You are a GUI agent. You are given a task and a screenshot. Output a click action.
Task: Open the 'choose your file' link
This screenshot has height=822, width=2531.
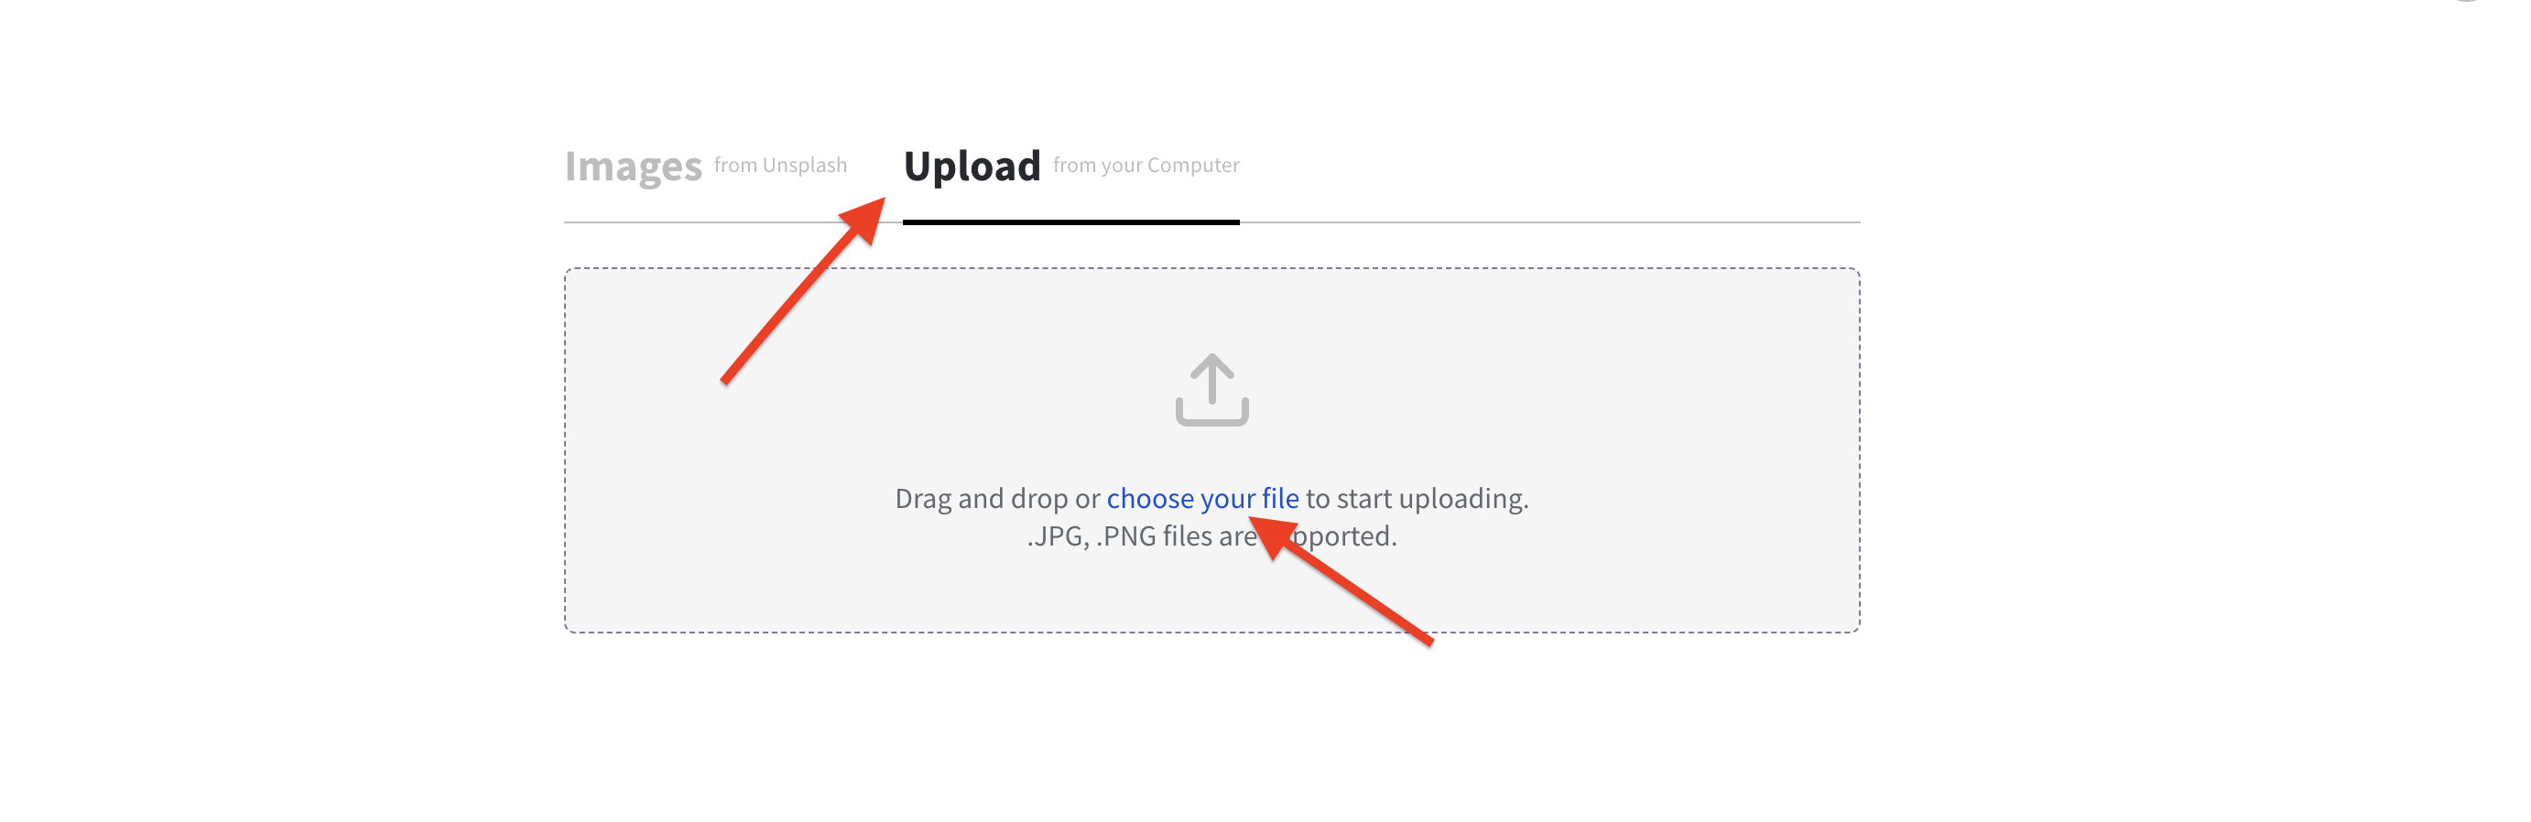click(x=1202, y=499)
